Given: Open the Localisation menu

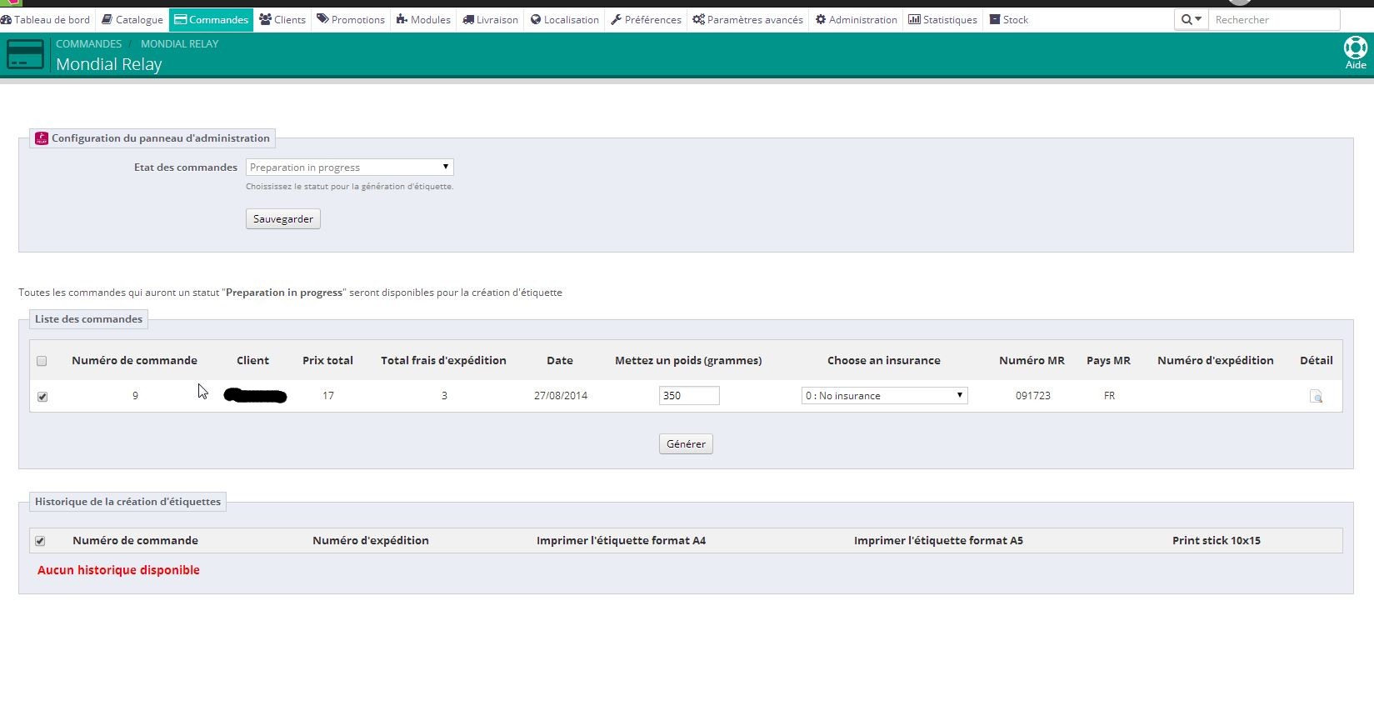Looking at the screenshot, I should [565, 19].
